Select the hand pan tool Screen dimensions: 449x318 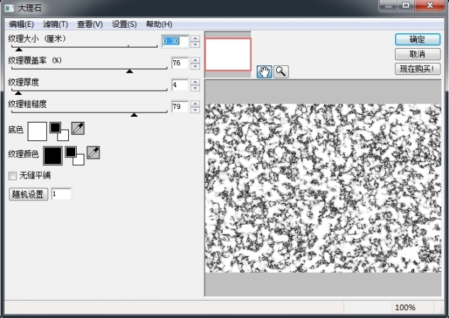(265, 71)
